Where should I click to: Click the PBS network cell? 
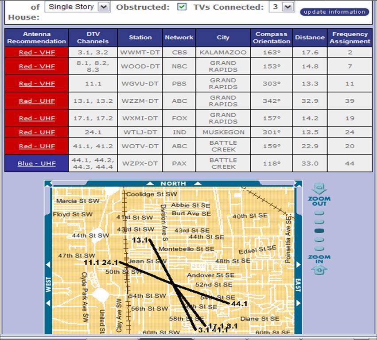coord(179,84)
